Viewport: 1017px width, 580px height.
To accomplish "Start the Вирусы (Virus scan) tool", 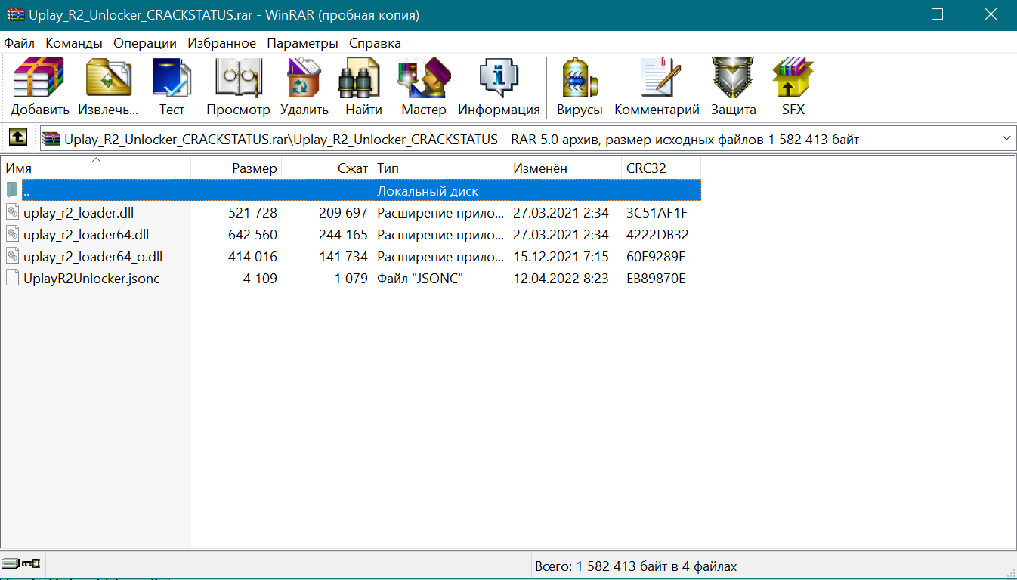I will coord(580,88).
